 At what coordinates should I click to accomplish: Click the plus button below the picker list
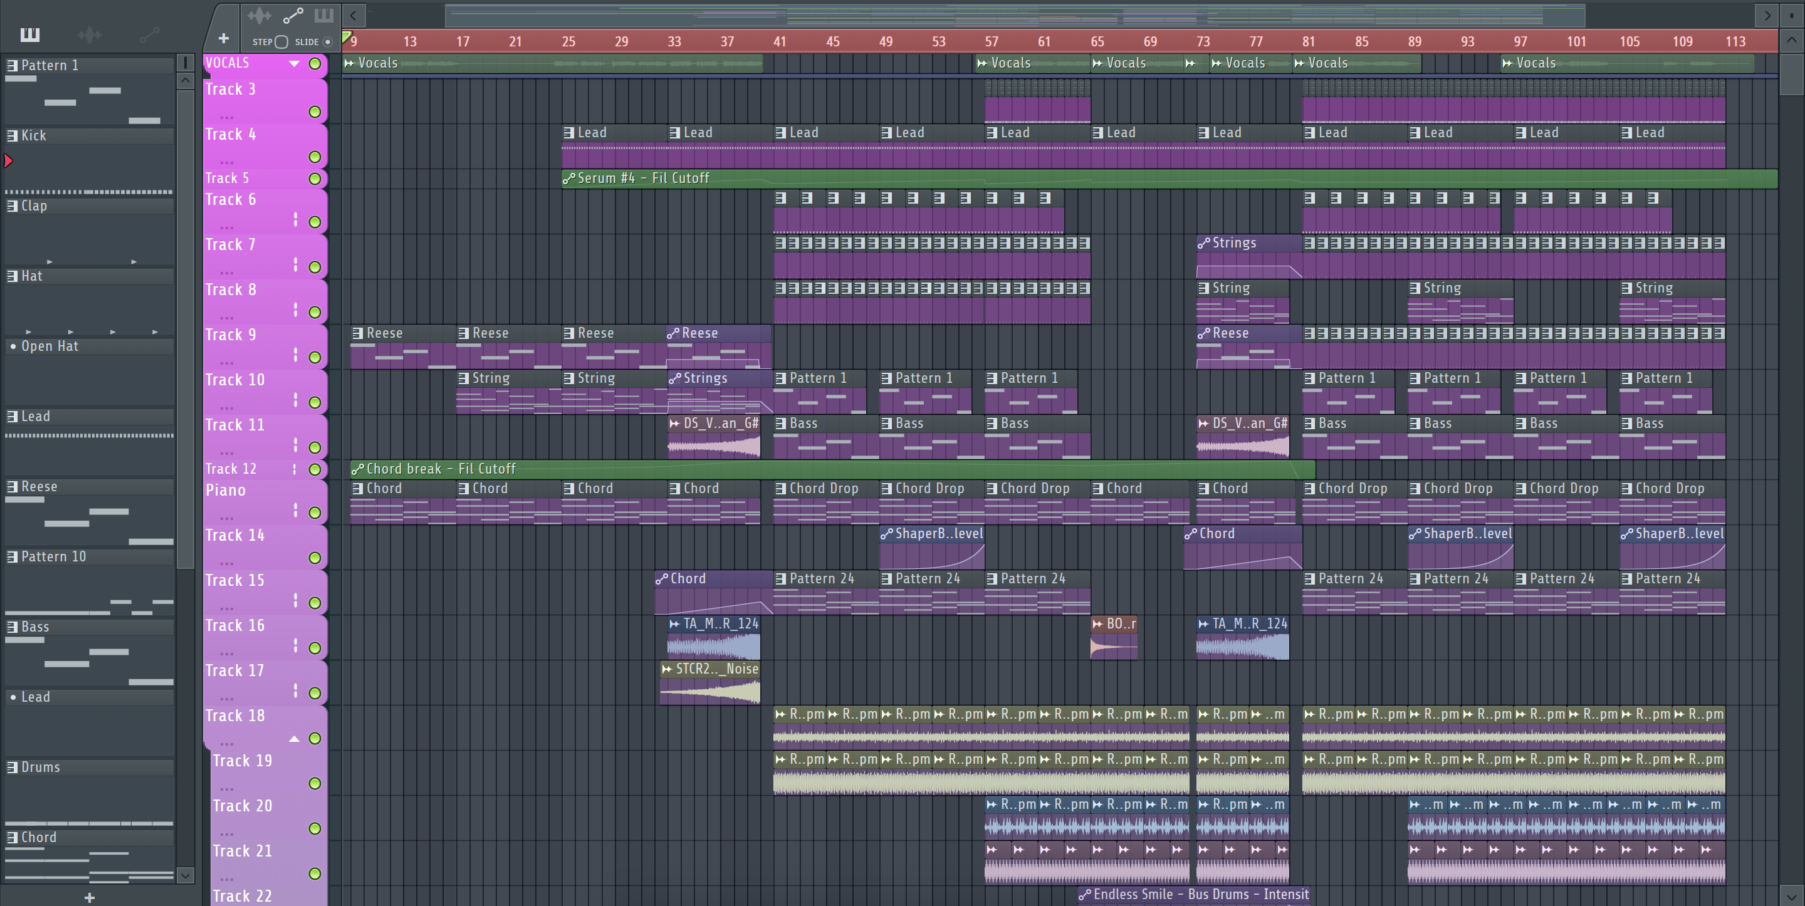point(89,898)
